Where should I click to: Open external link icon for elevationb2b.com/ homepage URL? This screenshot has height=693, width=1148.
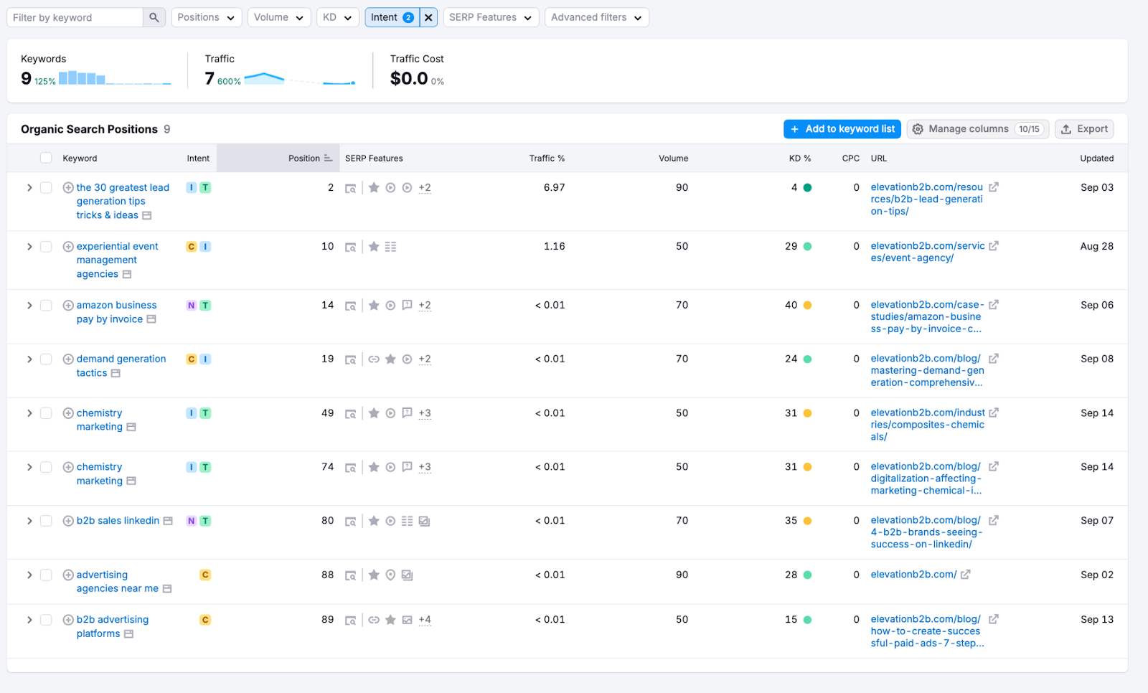(966, 575)
